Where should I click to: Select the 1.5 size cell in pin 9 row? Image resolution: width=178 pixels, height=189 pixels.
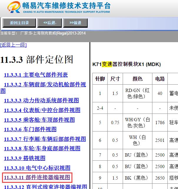tap(115, 178)
